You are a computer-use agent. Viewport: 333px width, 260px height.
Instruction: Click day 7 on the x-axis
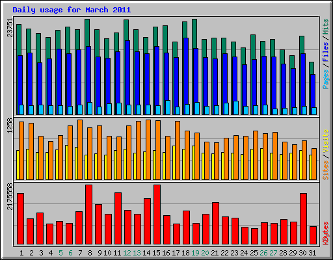click(x=80, y=253)
